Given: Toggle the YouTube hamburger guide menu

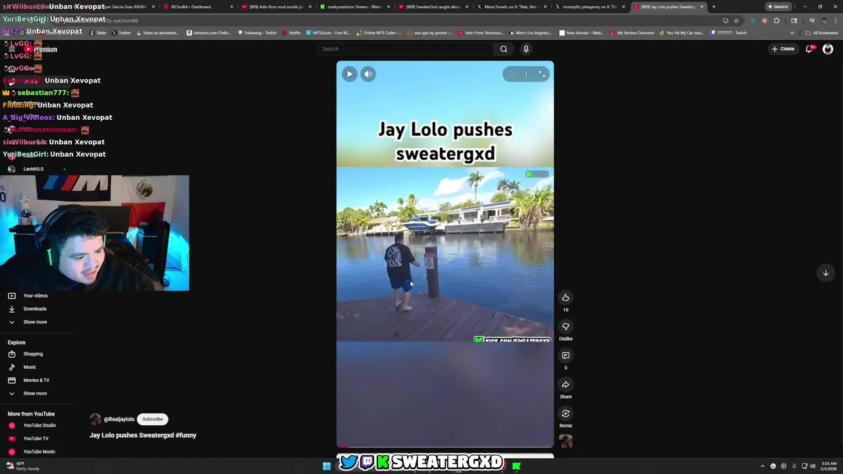Looking at the screenshot, I should click(11, 49).
